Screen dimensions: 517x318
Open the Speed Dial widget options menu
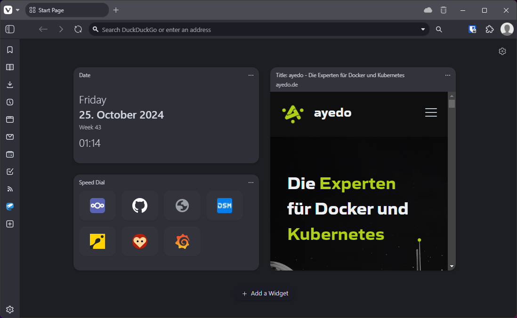251,183
